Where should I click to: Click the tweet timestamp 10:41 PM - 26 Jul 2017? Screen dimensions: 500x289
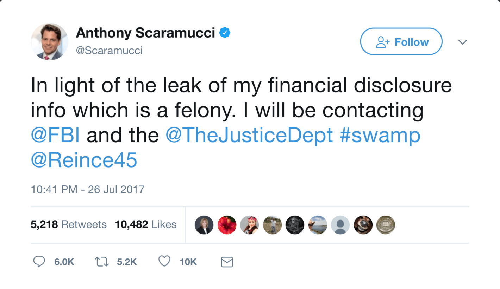(87, 189)
